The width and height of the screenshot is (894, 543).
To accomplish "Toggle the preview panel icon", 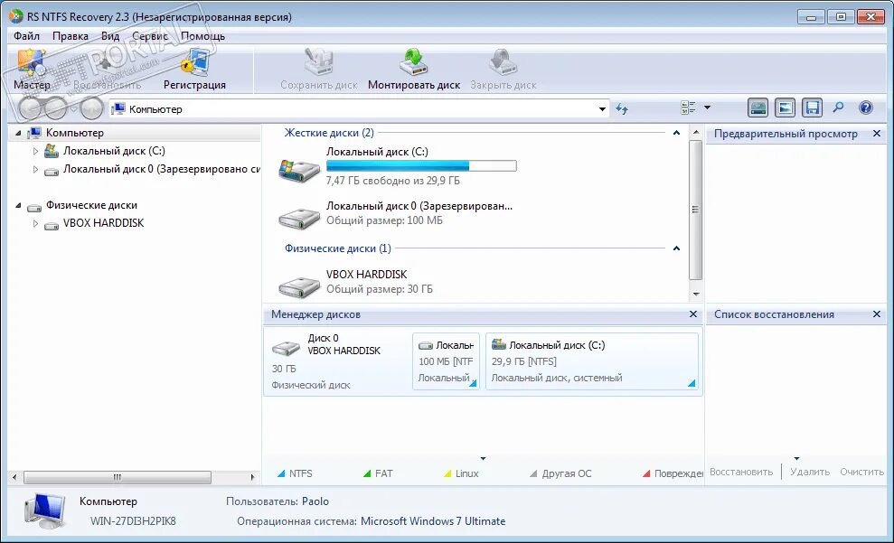I will (786, 108).
